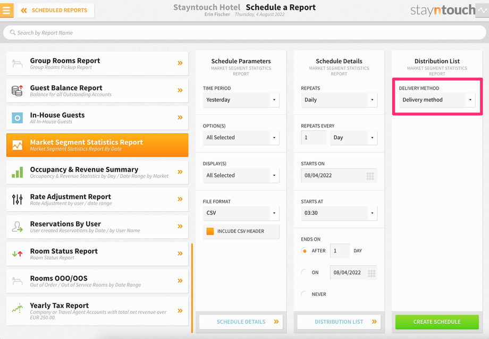Screen dimensions: 489x339
Task: Click the activity pulse icon at top right
Action: click(x=482, y=10)
